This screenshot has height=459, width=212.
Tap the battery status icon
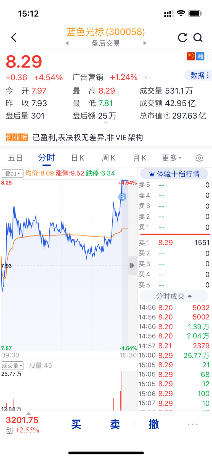195,13
